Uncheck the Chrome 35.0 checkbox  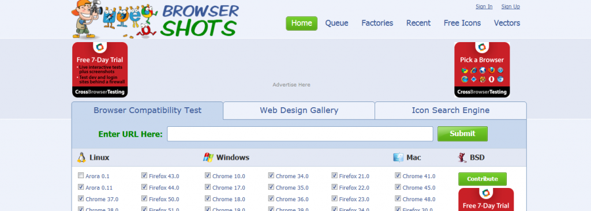(271, 187)
